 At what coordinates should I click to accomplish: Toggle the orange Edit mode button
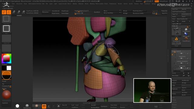click(4, 12)
